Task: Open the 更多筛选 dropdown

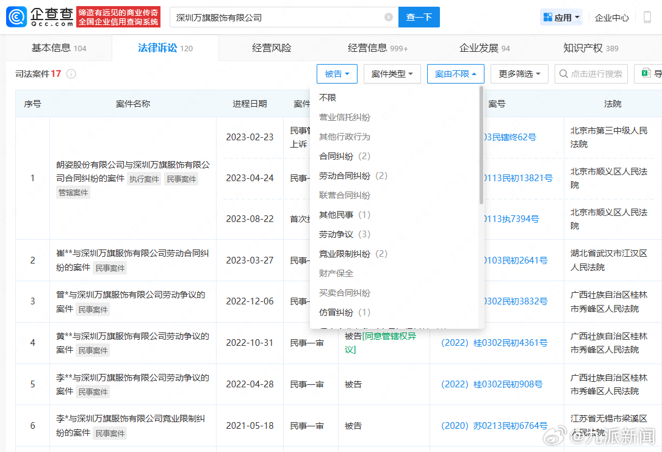Action: point(519,74)
